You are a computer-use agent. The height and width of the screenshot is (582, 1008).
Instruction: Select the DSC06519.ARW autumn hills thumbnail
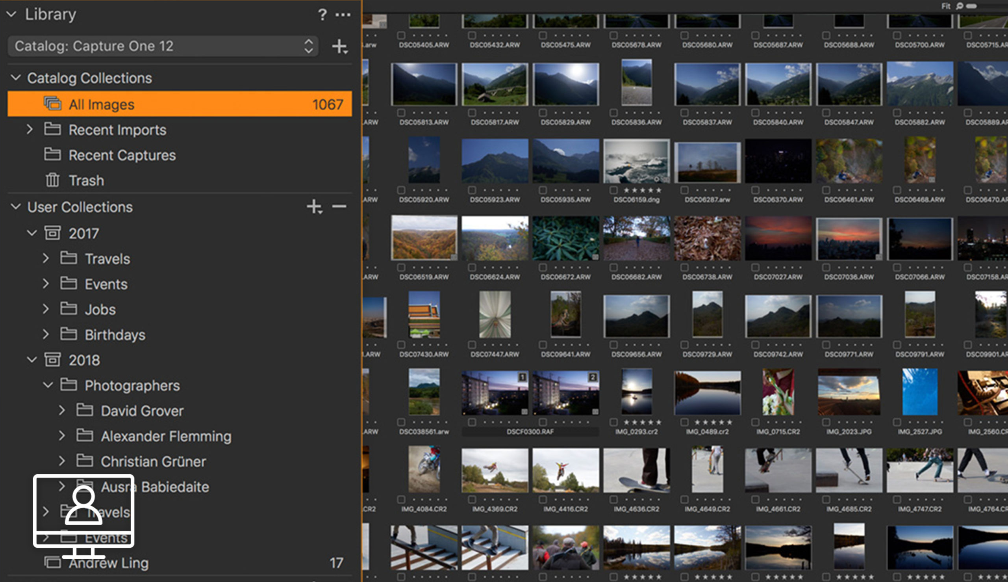coord(424,238)
